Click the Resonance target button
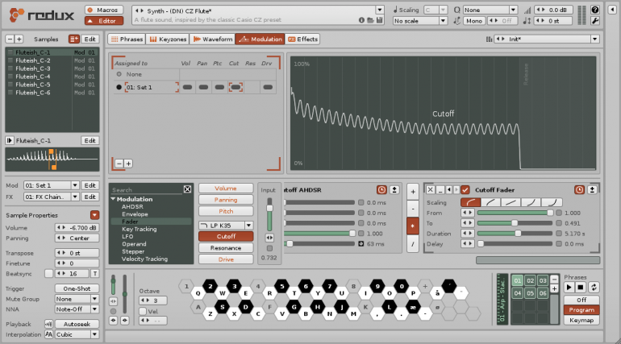Viewport: 621px width, 344px height. point(226,247)
